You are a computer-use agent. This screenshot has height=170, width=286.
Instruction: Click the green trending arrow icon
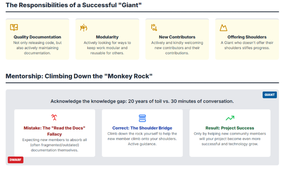[230, 118]
